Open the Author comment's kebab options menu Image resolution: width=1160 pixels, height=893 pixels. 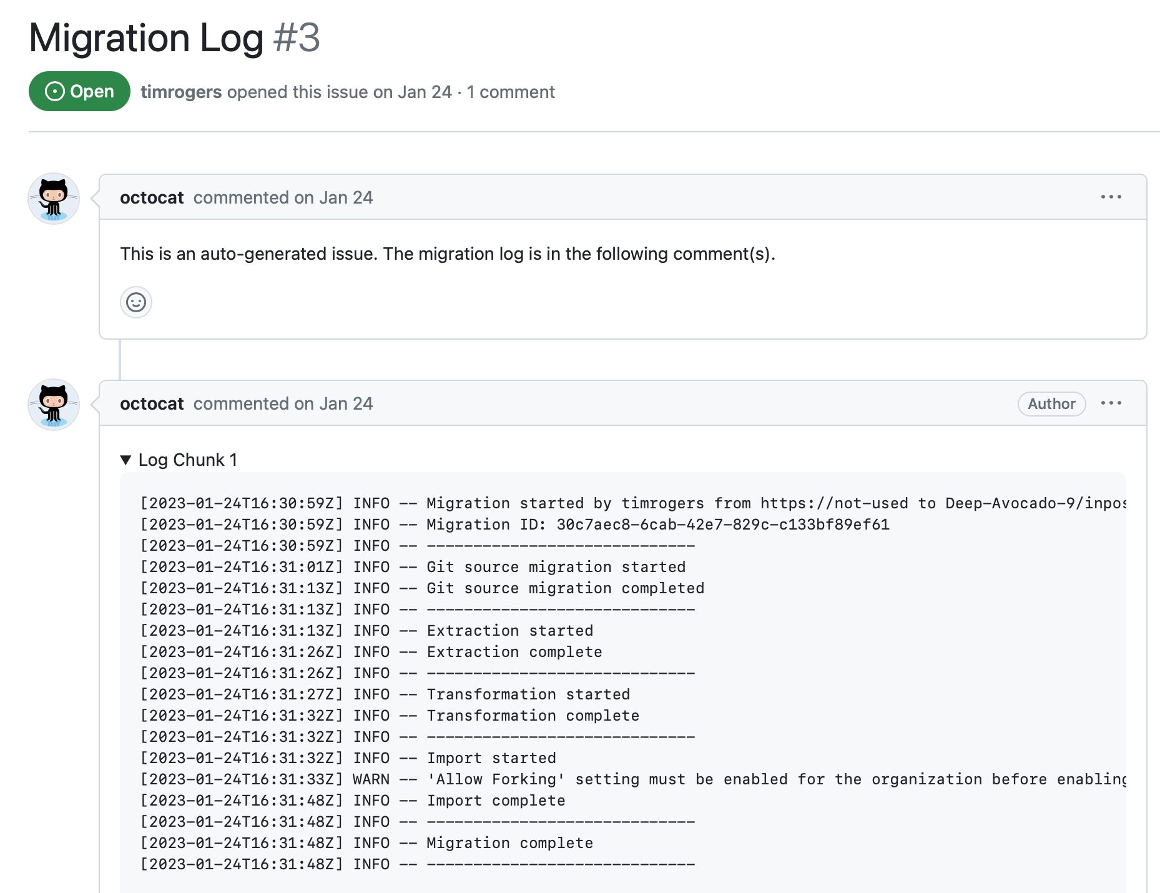pyautogui.click(x=1112, y=403)
